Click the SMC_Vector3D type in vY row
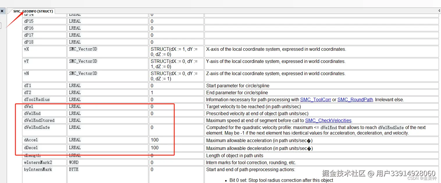Screen dimensions: 441x183 (83, 61)
